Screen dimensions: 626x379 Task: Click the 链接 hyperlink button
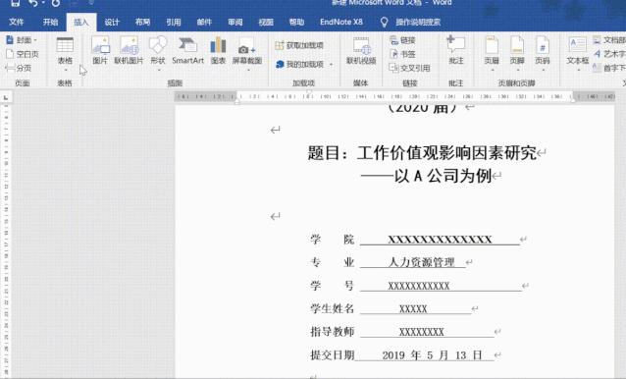[x=403, y=40]
